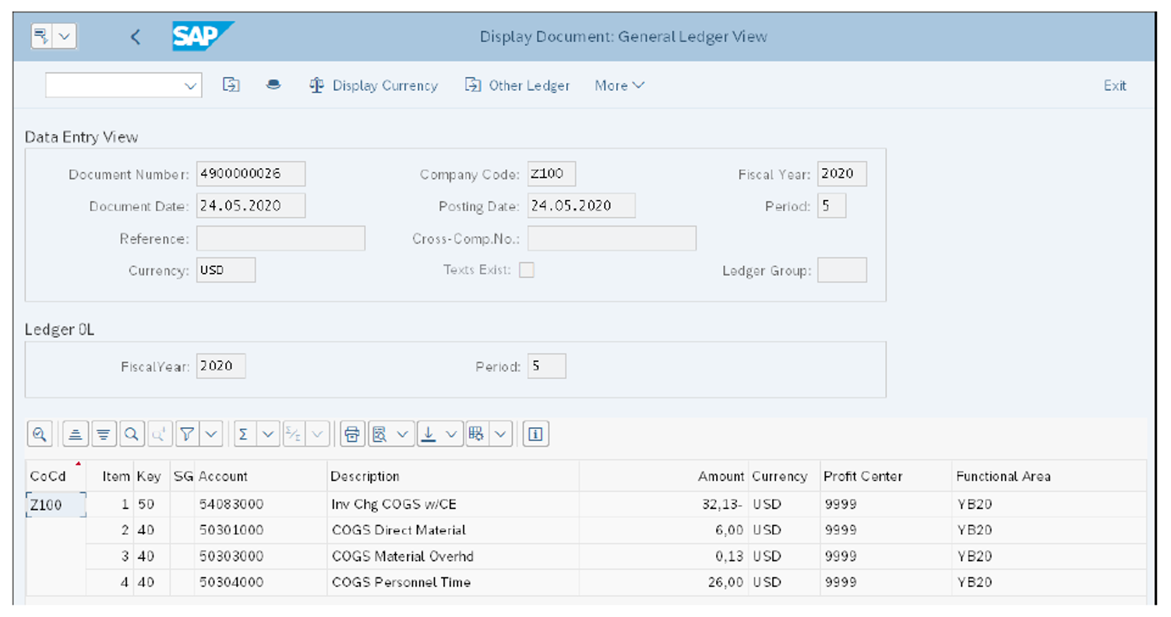Image resolution: width=1171 pixels, height=617 pixels.
Task: Print the document list
Action: click(x=352, y=433)
